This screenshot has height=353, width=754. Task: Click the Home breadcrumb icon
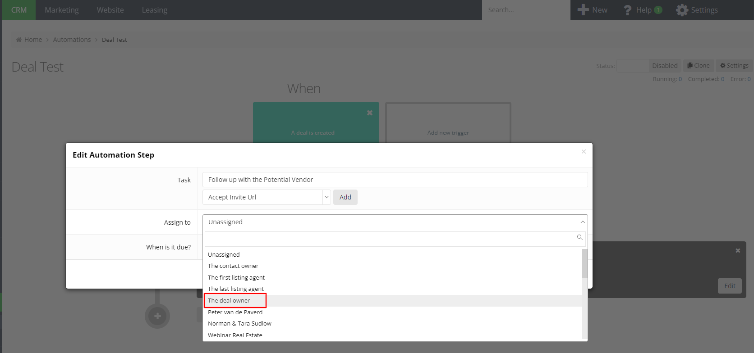tap(19, 40)
